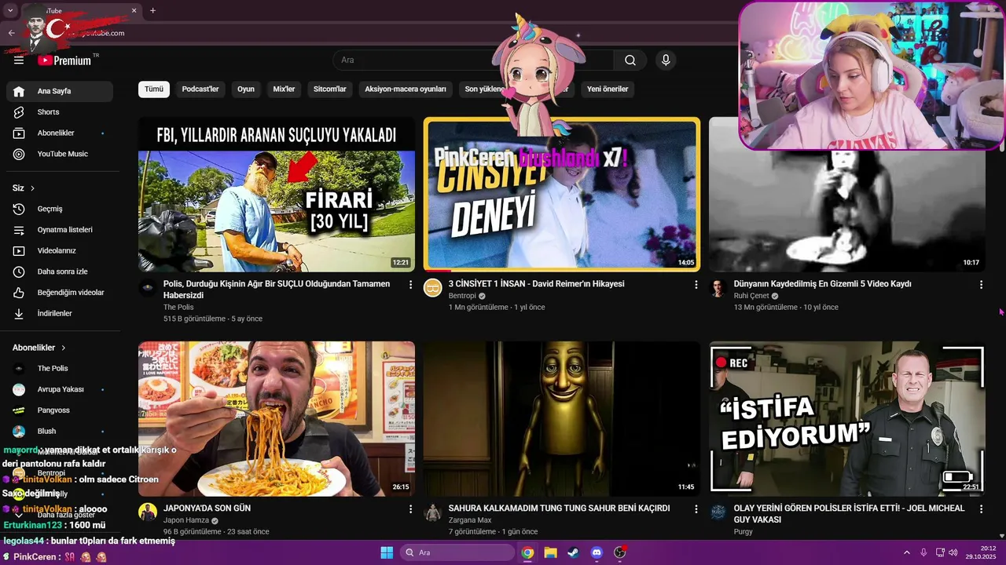Open Shorts from the sidebar

tap(60, 112)
